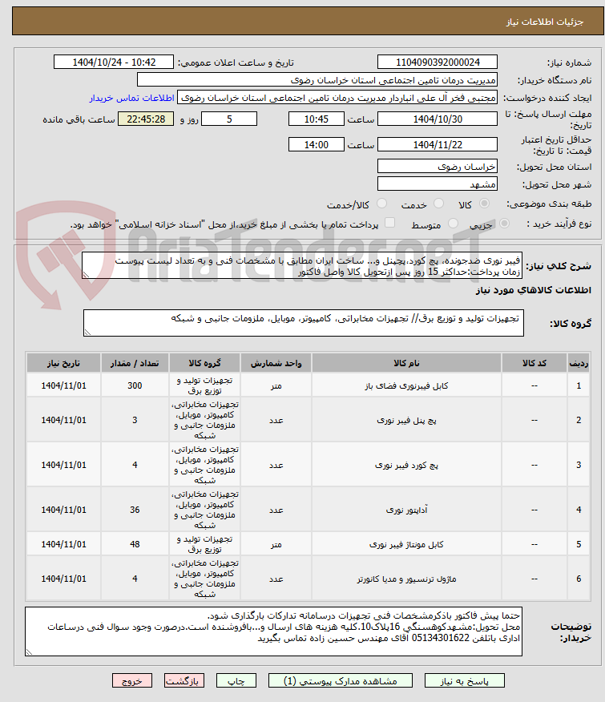Click the deadline time field 10:45

pyautogui.click(x=317, y=119)
